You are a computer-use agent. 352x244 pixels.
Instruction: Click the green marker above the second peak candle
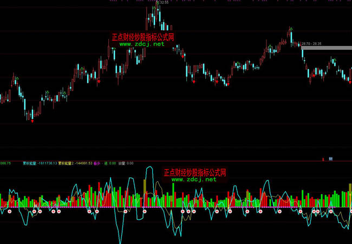click(x=290, y=28)
